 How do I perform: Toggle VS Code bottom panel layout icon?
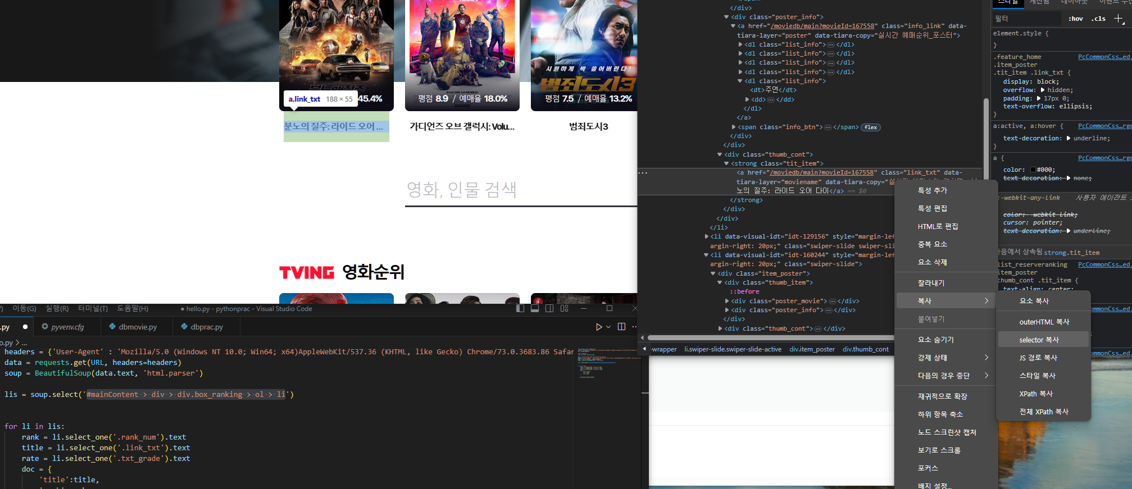535,308
